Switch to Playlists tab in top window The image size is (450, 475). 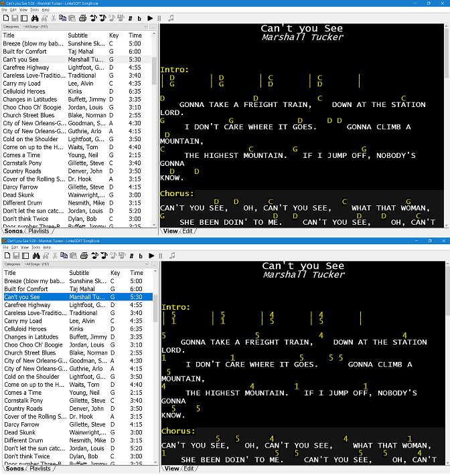tap(39, 231)
